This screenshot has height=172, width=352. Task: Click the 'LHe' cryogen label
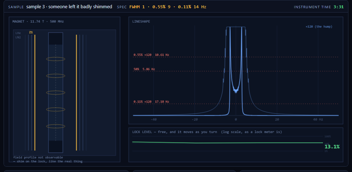[x=18, y=33]
